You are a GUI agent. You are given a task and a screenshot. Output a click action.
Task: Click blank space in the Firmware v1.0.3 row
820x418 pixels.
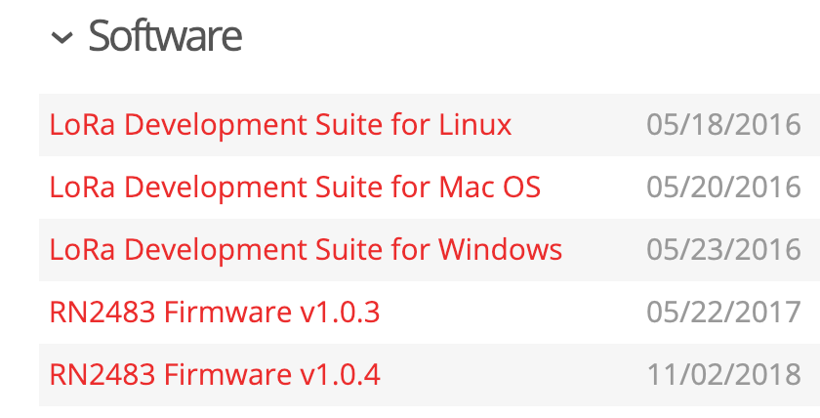(512, 313)
